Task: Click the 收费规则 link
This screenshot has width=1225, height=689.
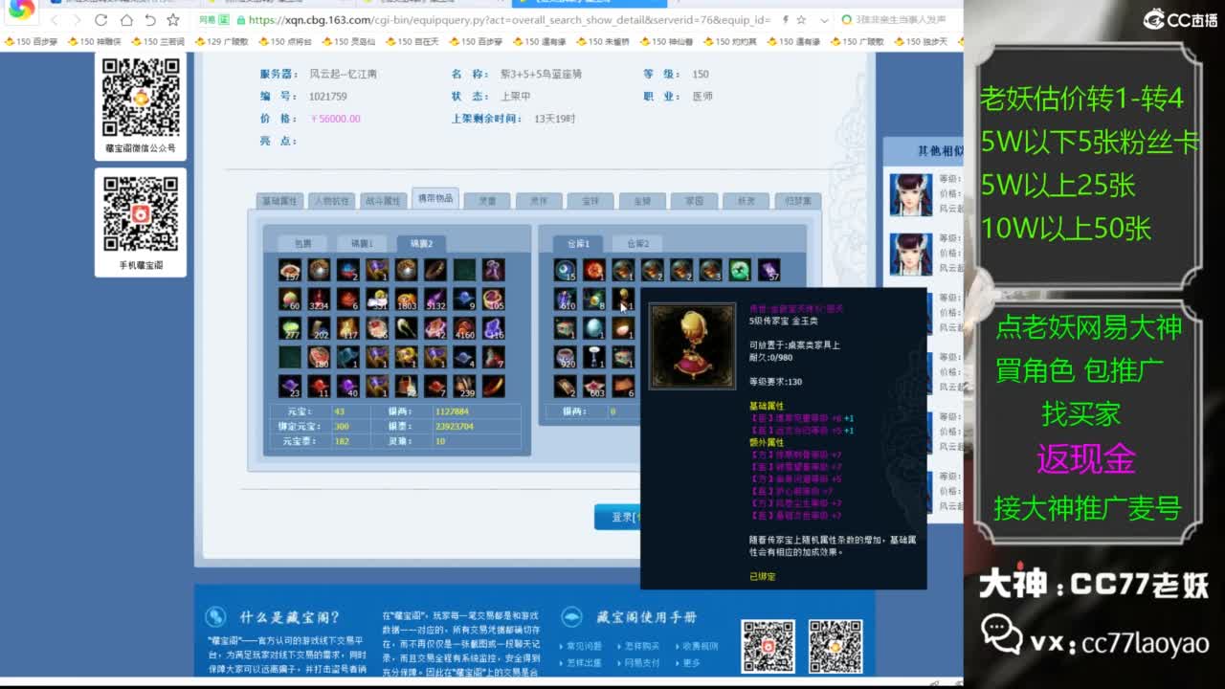Action: tap(700, 646)
